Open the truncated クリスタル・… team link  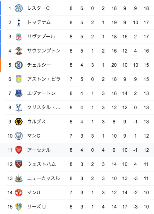[44, 108]
